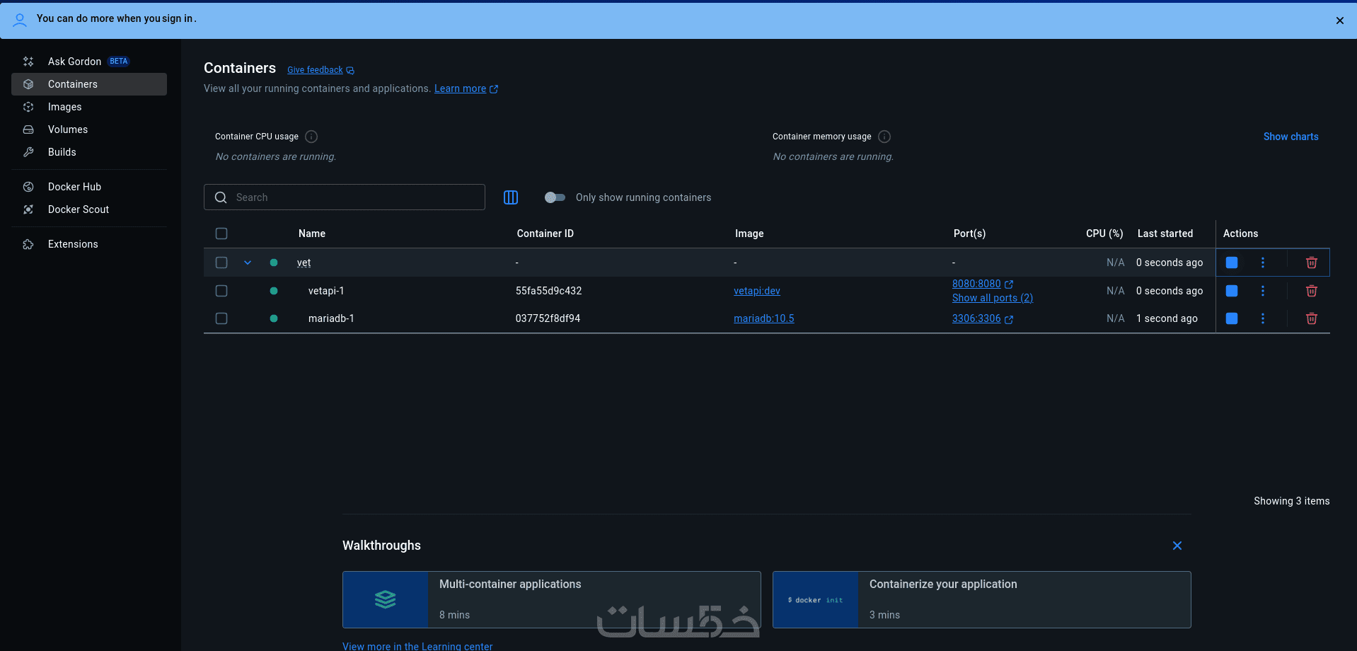1357x651 pixels.
Task: Collapse the vet stack chevron
Action: click(x=248, y=263)
